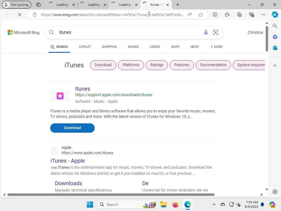Switch to COPILOT tab
This screenshot has height=211, width=281.
coord(85,47)
